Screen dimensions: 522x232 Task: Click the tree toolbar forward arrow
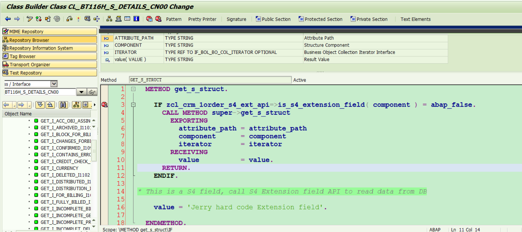click(x=21, y=105)
